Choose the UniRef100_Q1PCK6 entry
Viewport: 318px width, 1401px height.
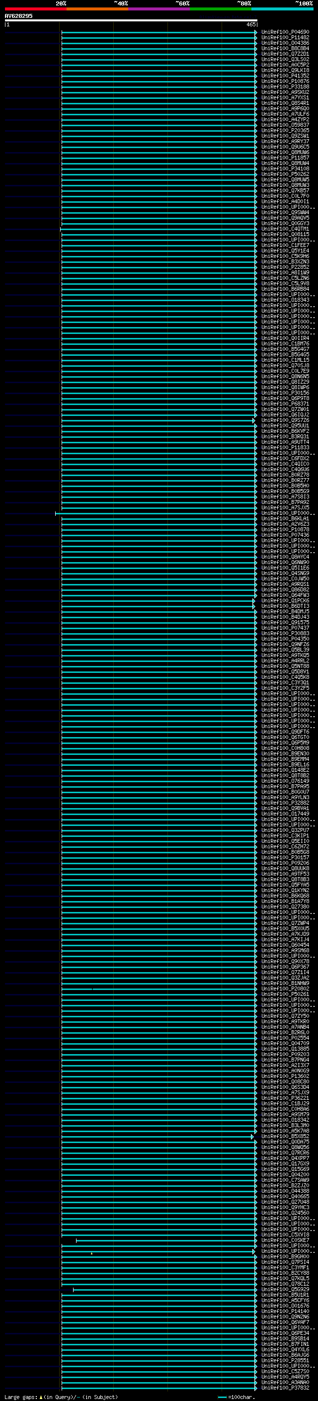[x=285, y=600]
